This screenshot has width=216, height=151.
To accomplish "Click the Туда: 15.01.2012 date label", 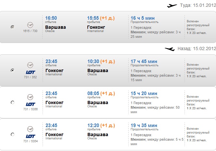I will point(197,5).
